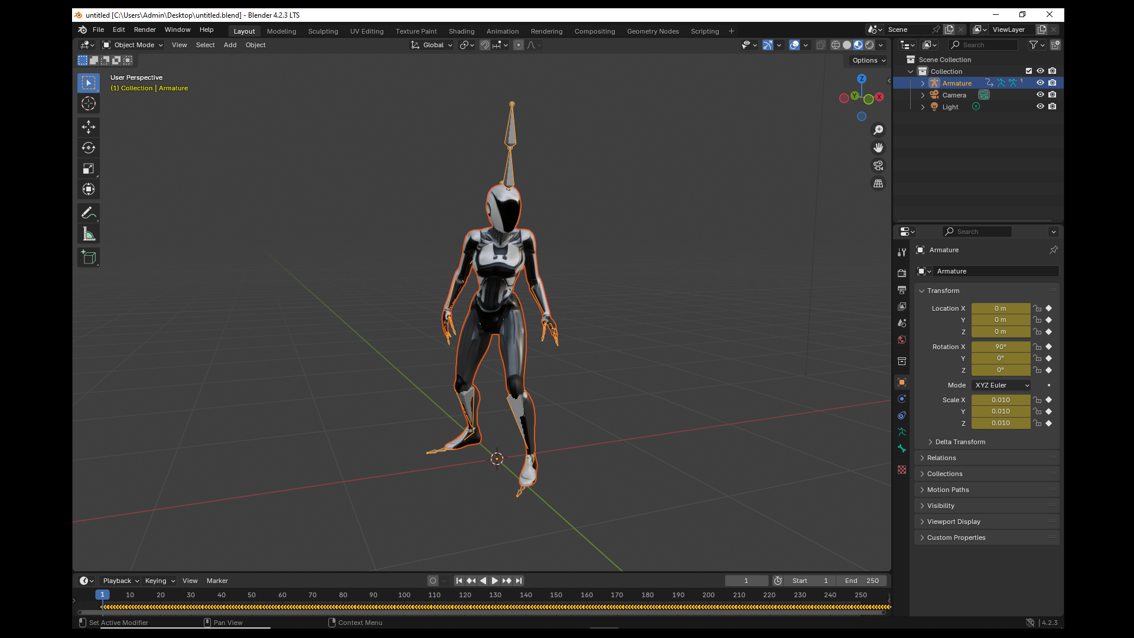1134x638 pixels.
Task: Switch perspective/orthographic grid icon
Action: point(878,184)
